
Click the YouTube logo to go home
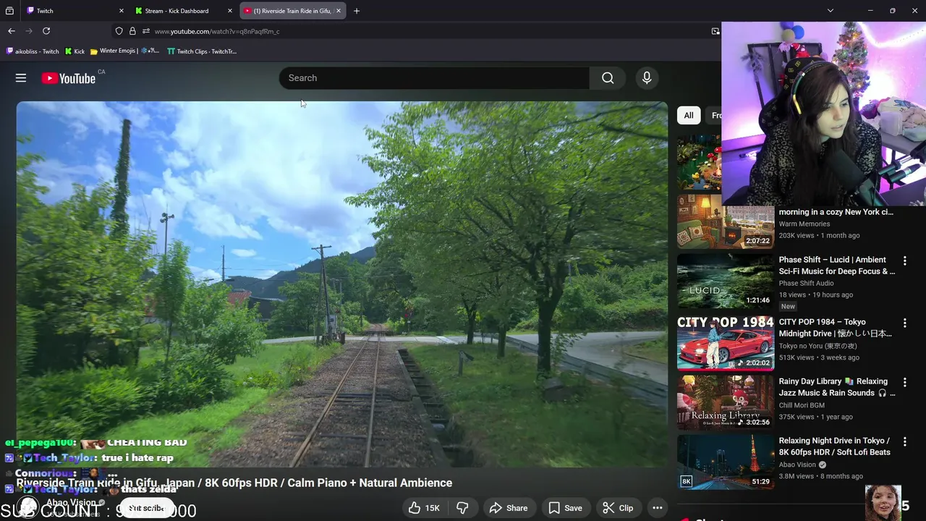click(69, 78)
